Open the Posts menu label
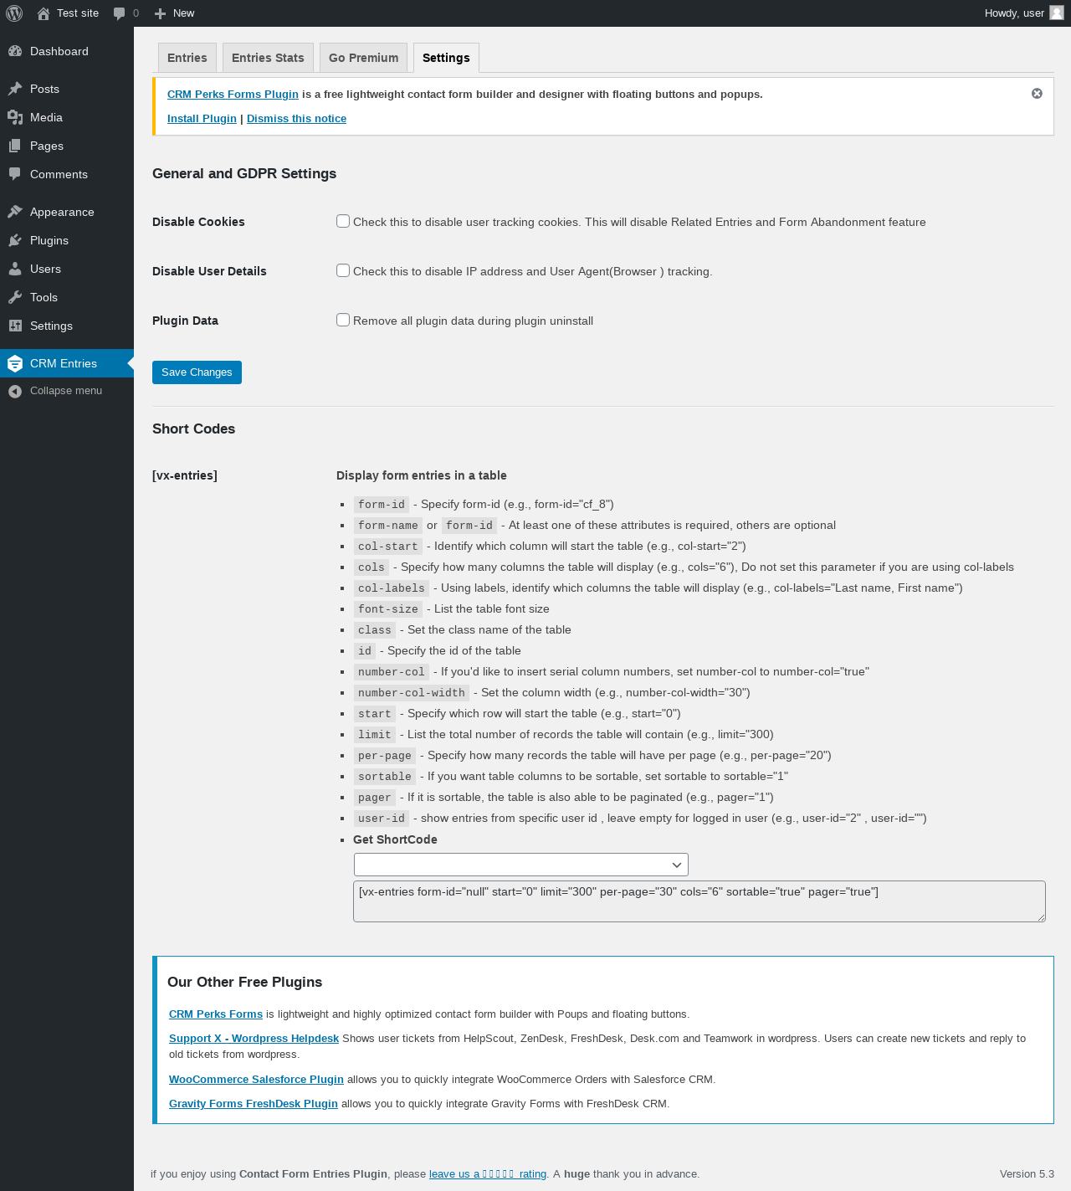 (x=44, y=89)
